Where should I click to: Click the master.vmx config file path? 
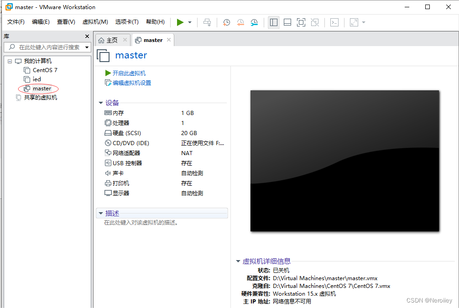[325, 278]
